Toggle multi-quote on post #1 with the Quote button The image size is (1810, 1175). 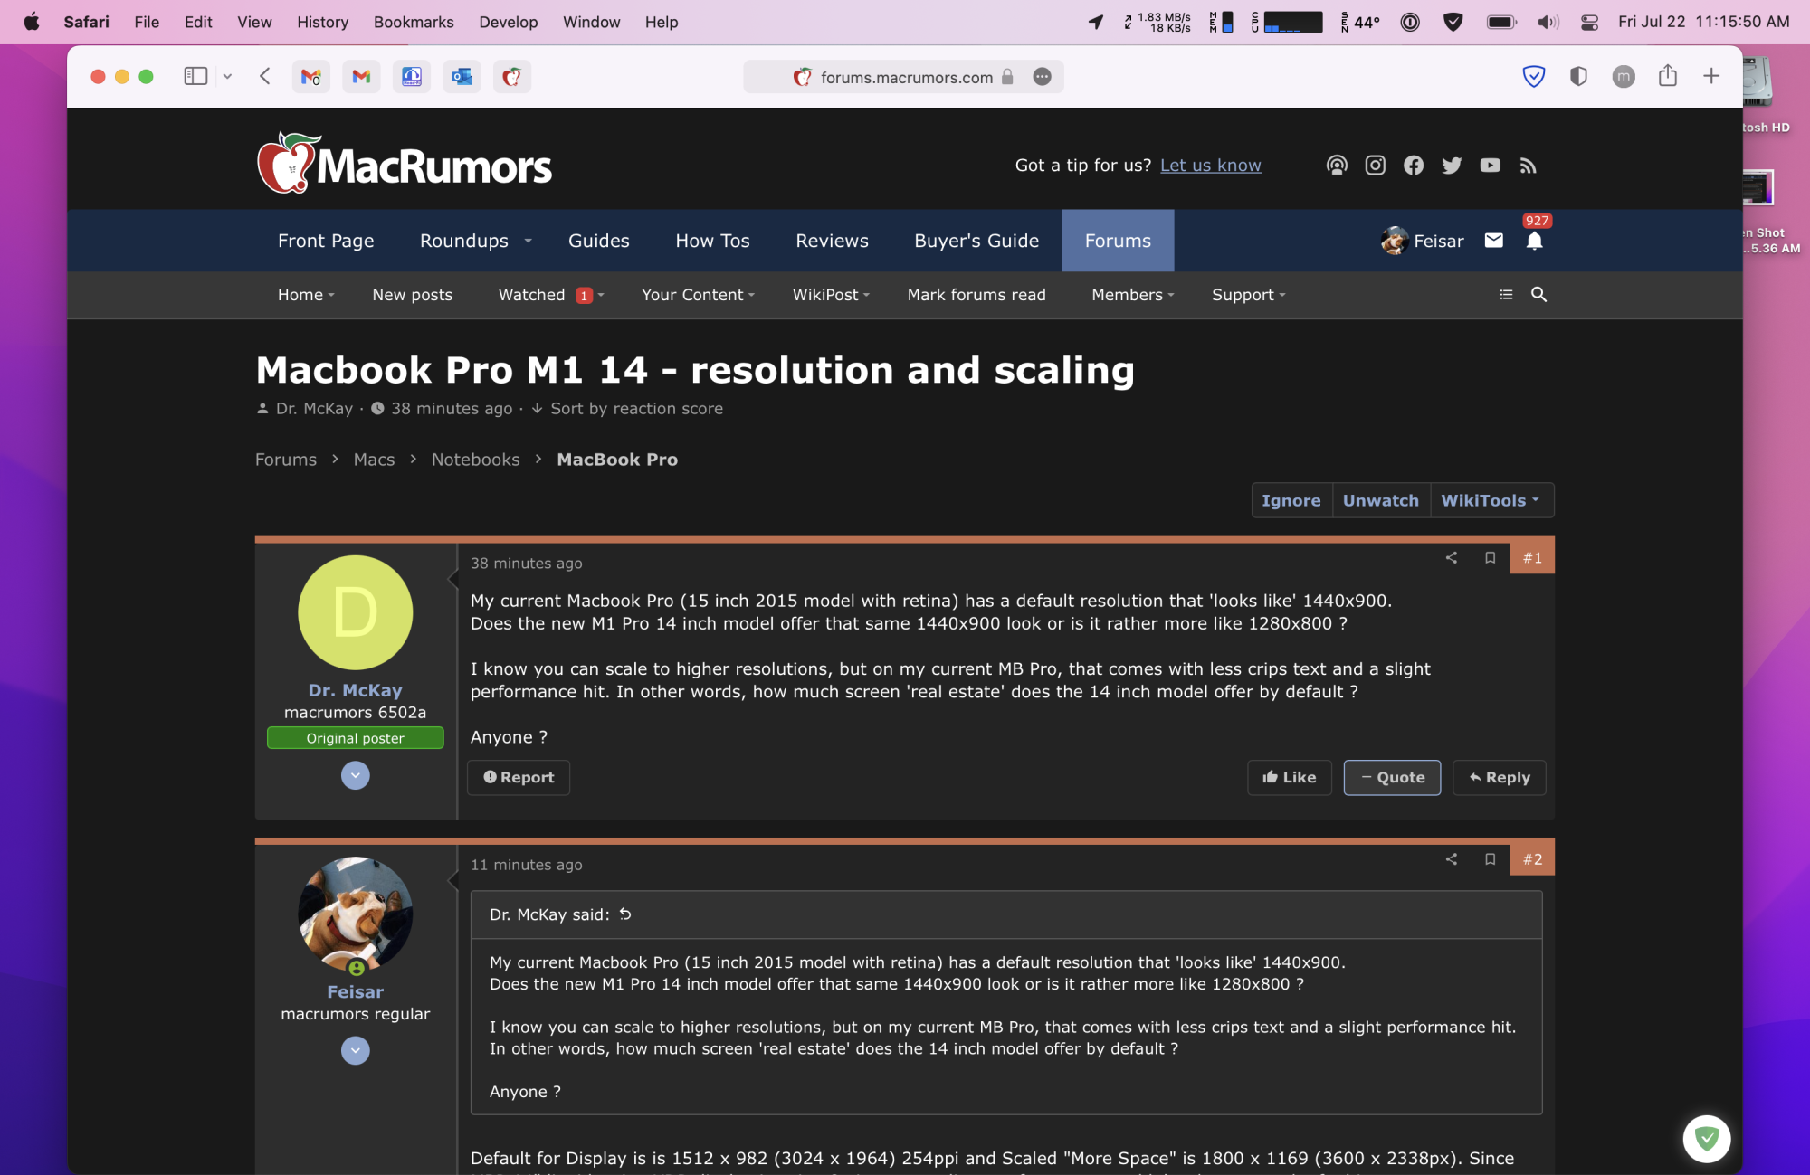click(1392, 778)
